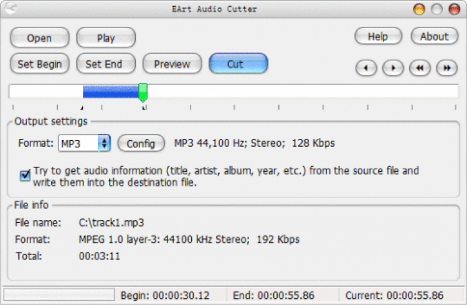Minimize the EArt Audio Cutter window

pos(420,9)
